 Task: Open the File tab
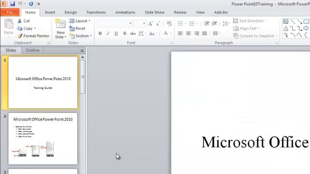click(10, 12)
